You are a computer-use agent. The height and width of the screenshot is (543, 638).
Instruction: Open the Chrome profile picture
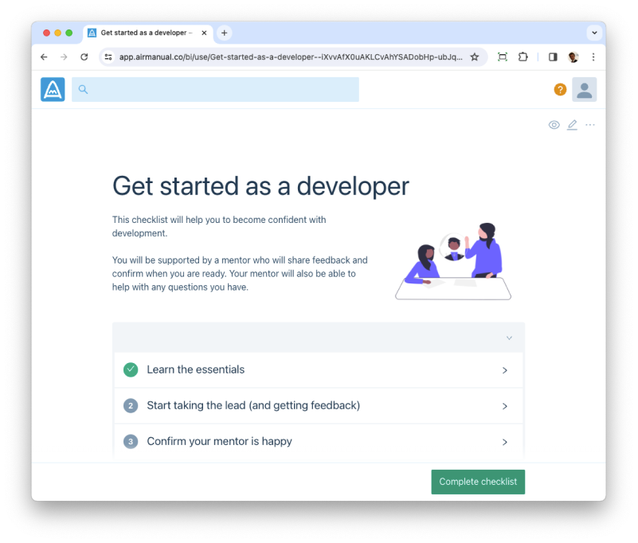573,57
